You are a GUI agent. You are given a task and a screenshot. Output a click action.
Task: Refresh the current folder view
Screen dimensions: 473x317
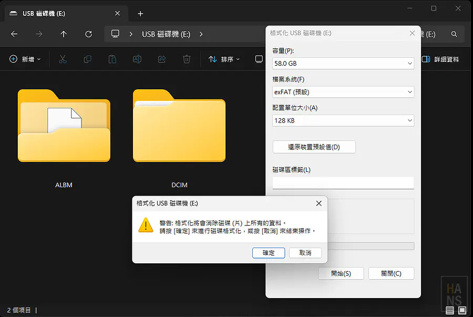click(88, 34)
